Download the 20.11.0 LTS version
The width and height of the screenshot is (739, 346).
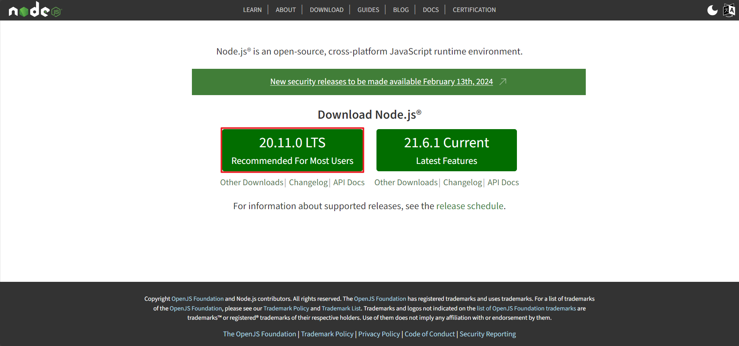pos(292,150)
